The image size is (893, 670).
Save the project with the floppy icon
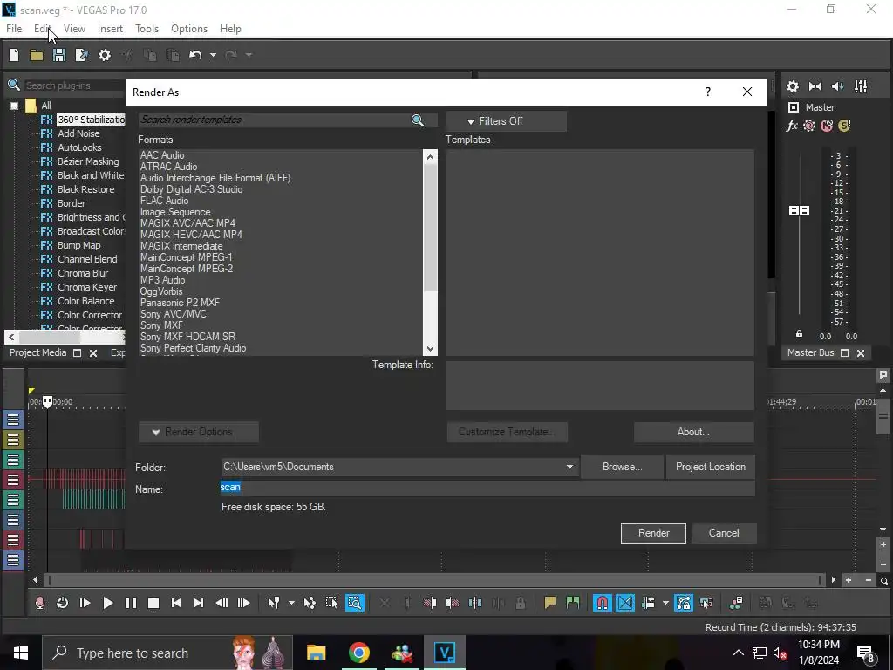tap(59, 55)
